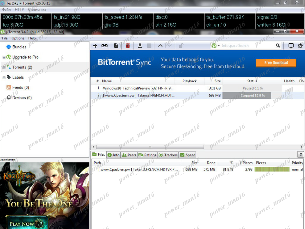Click the Move Up Queue arrow

point(160,46)
